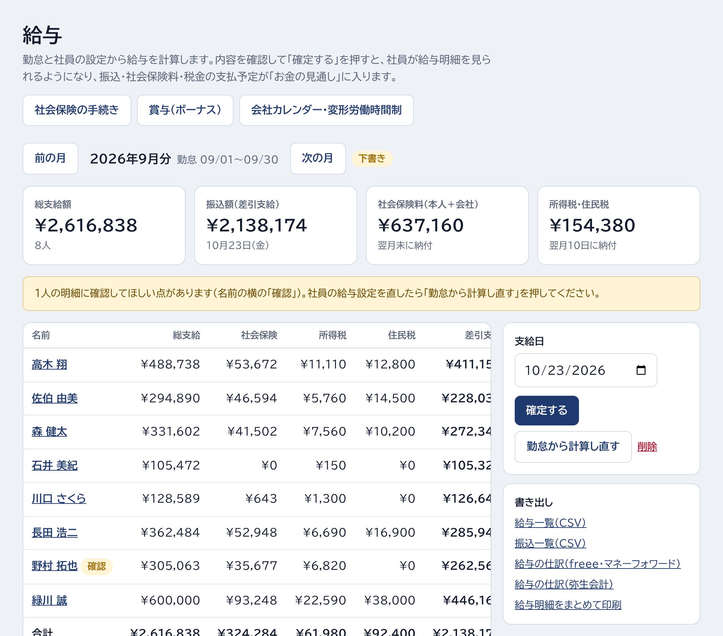
Task: Export 給与の仕訳(弥生会計)
Action: (x=564, y=584)
